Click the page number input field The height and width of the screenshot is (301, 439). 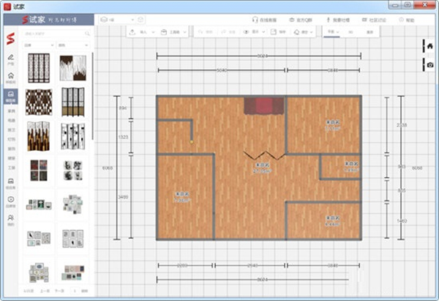(x=76, y=291)
